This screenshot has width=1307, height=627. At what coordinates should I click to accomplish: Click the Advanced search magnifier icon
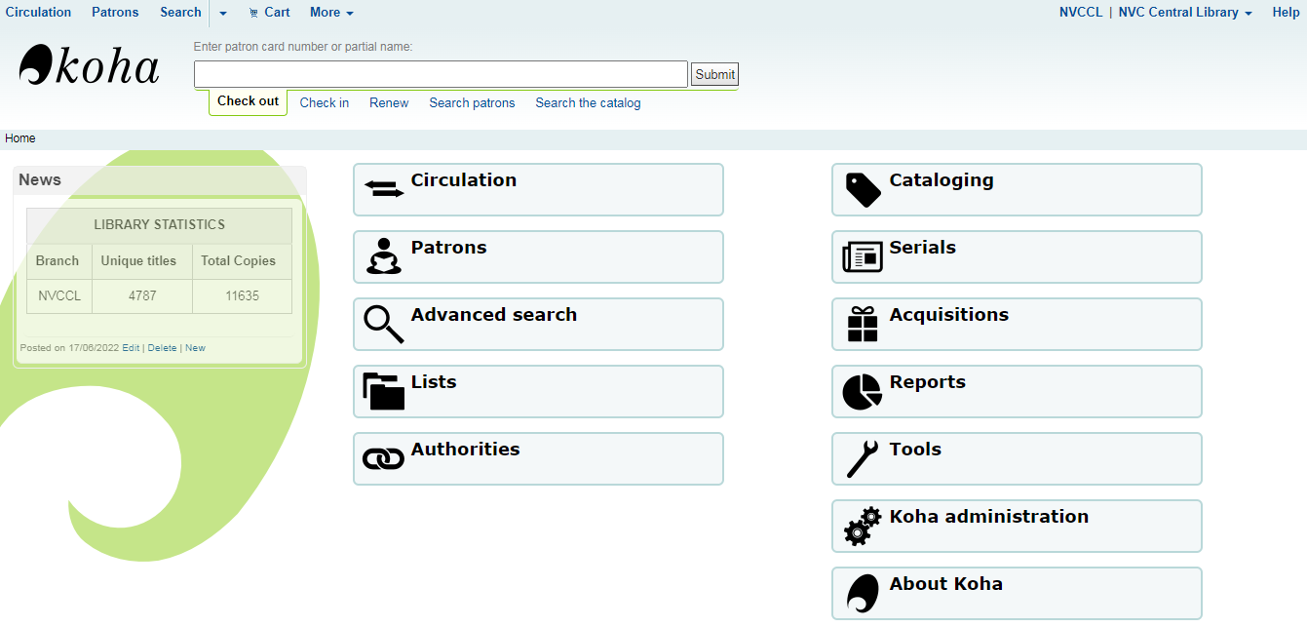383,324
